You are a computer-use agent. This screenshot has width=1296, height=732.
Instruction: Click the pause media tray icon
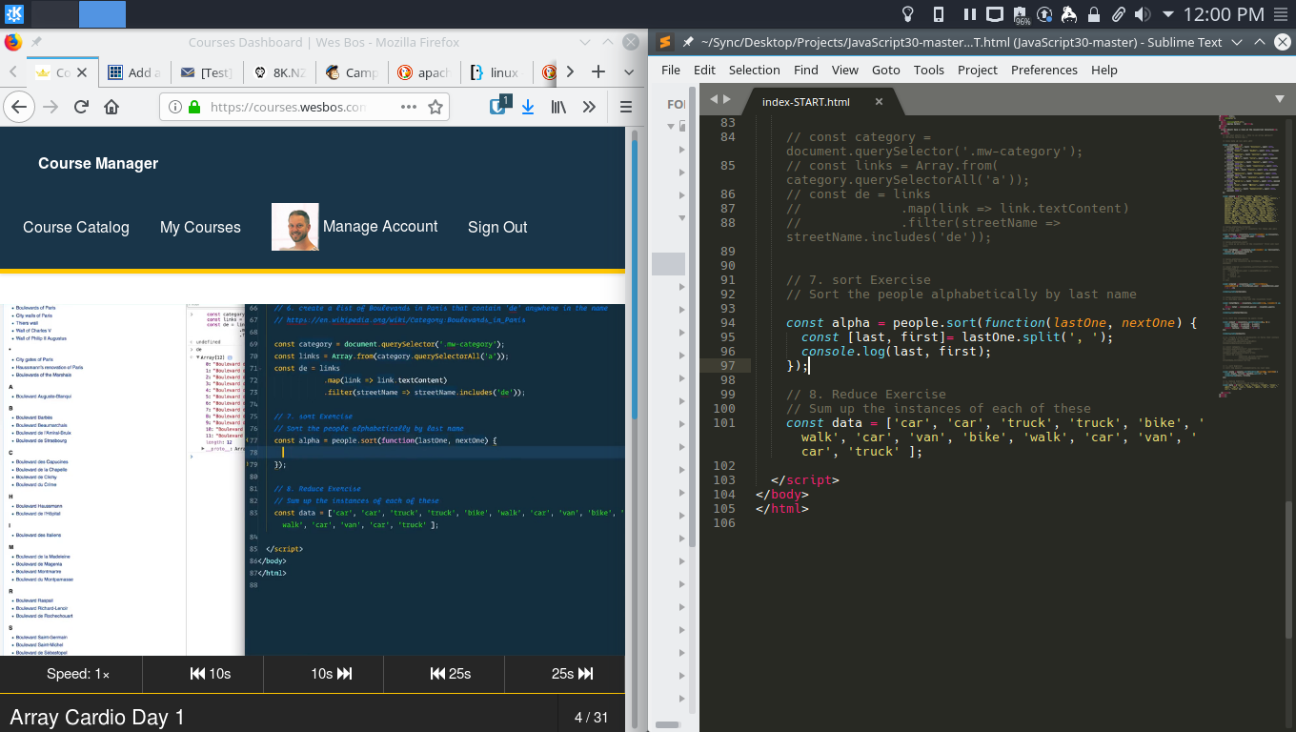pos(969,14)
